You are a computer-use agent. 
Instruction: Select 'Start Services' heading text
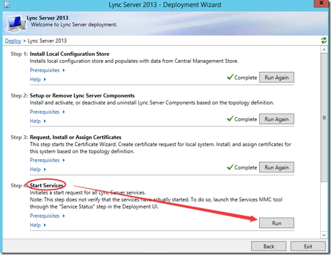tap(47, 185)
